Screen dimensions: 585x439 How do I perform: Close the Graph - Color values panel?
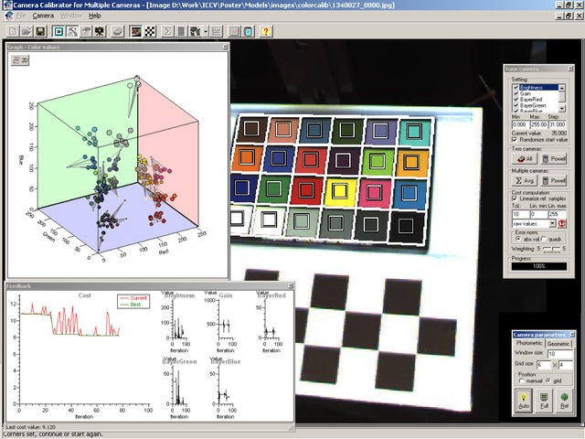(226, 47)
